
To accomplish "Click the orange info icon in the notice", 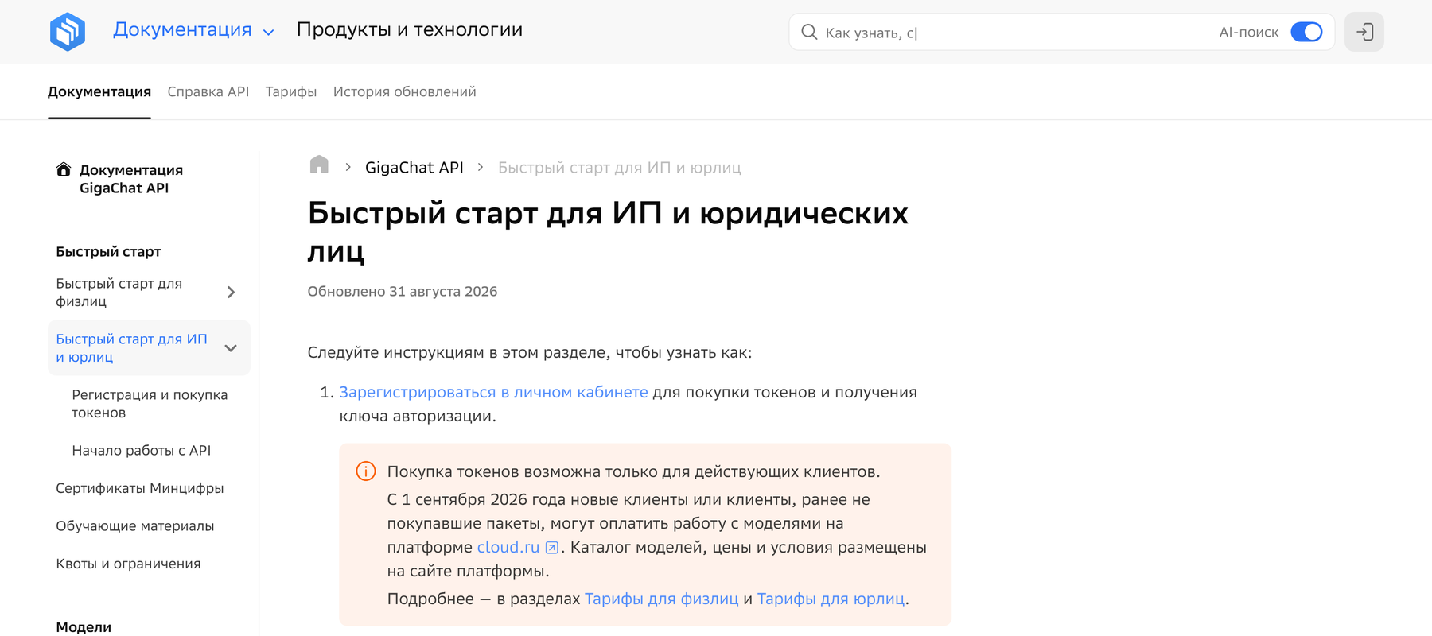I will pyautogui.click(x=366, y=471).
